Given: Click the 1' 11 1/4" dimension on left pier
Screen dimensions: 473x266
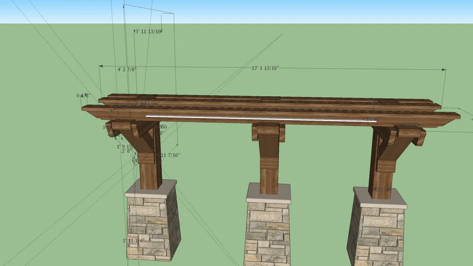Looking at the screenshot, I should [133, 241].
